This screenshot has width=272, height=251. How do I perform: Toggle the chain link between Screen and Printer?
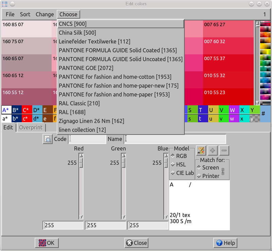click(223, 172)
